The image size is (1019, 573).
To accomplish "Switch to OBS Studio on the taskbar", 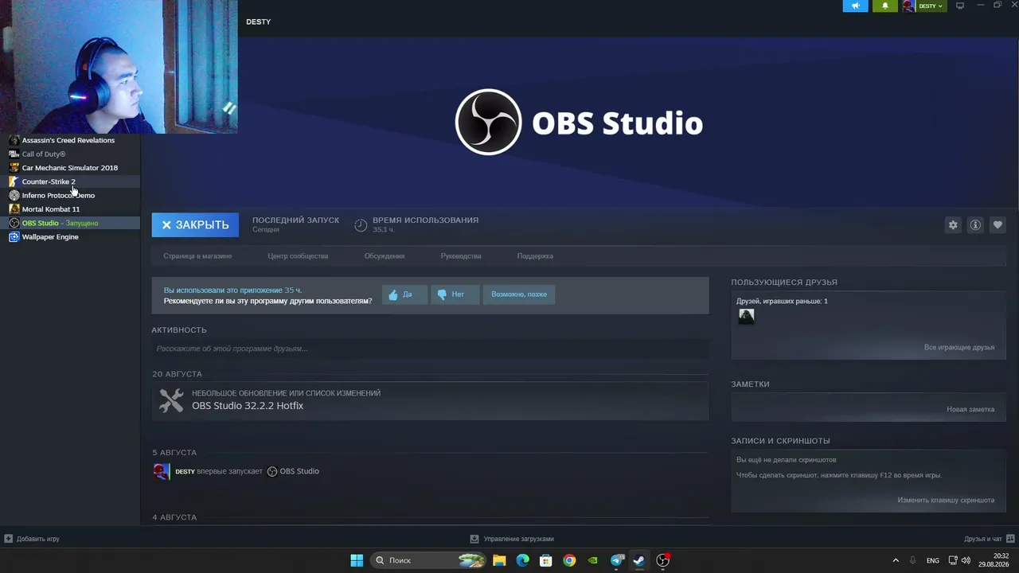I will click(x=662, y=560).
